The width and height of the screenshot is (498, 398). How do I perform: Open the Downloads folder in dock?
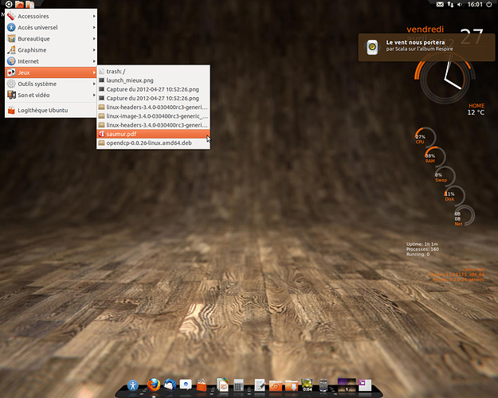point(292,385)
